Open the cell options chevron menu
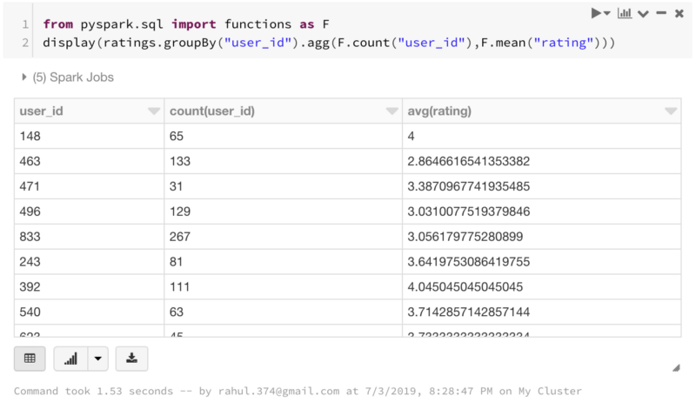Screen dimensions: 696x403 coord(643,13)
